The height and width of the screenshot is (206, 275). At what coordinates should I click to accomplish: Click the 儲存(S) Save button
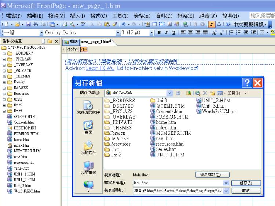pyautogui.click(x=246, y=182)
